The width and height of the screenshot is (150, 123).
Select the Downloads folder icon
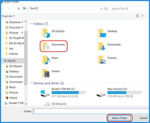(x=102, y=46)
